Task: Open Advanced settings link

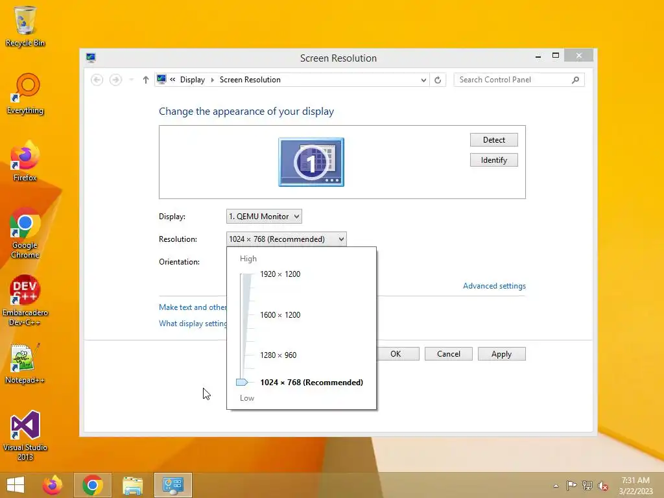Action: point(494,286)
